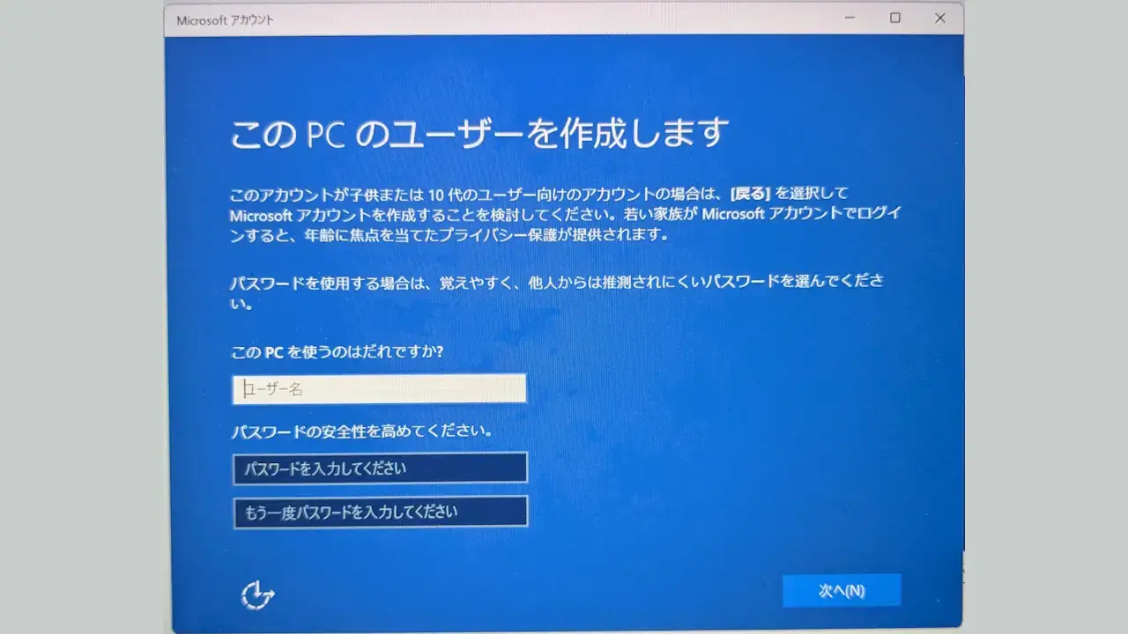1128x634 pixels.
Task: Focus the パスワードを入力してください password field
Action: (x=381, y=468)
